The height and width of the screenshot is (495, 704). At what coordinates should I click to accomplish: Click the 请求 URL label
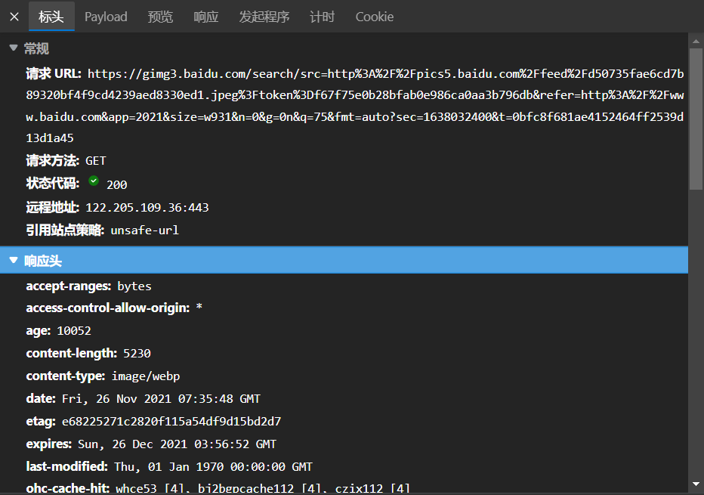click(x=54, y=73)
